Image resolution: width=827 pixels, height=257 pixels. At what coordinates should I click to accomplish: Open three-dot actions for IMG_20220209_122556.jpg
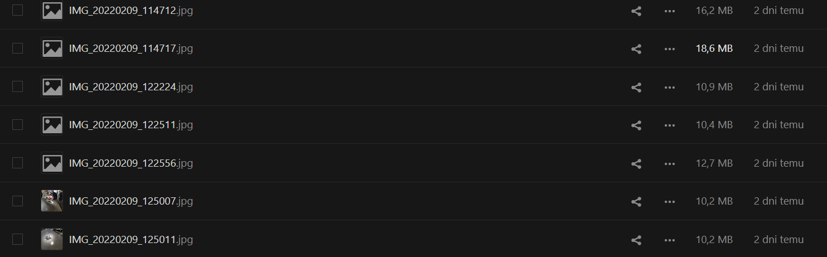tap(670, 164)
